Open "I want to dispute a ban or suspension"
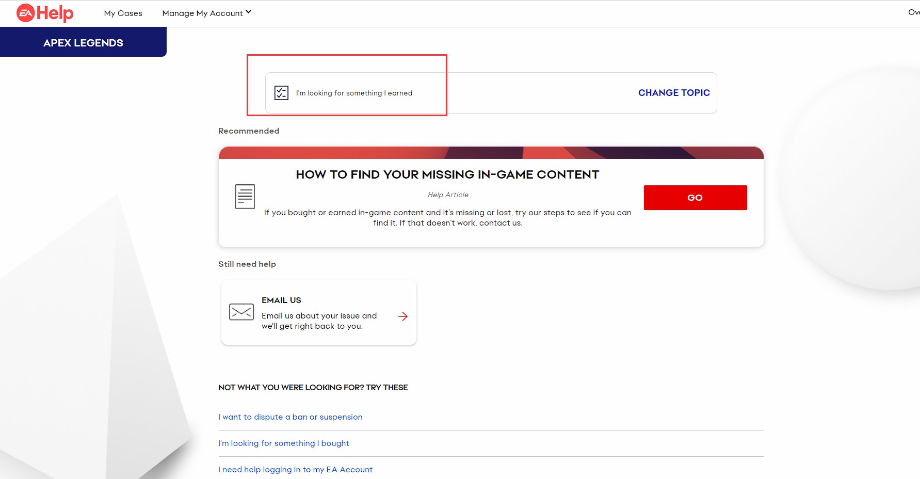The height and width of the screenshot is (479, 920). (290, 417)
